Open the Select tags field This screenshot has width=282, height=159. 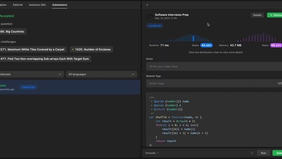click(214, 83)
